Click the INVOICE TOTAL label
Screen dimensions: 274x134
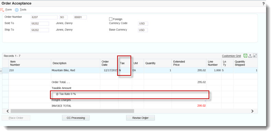(x=62, y=106)
